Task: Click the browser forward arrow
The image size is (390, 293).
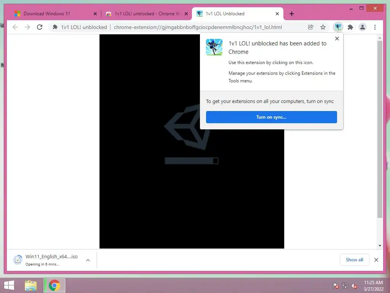Action: click(27, 27)
